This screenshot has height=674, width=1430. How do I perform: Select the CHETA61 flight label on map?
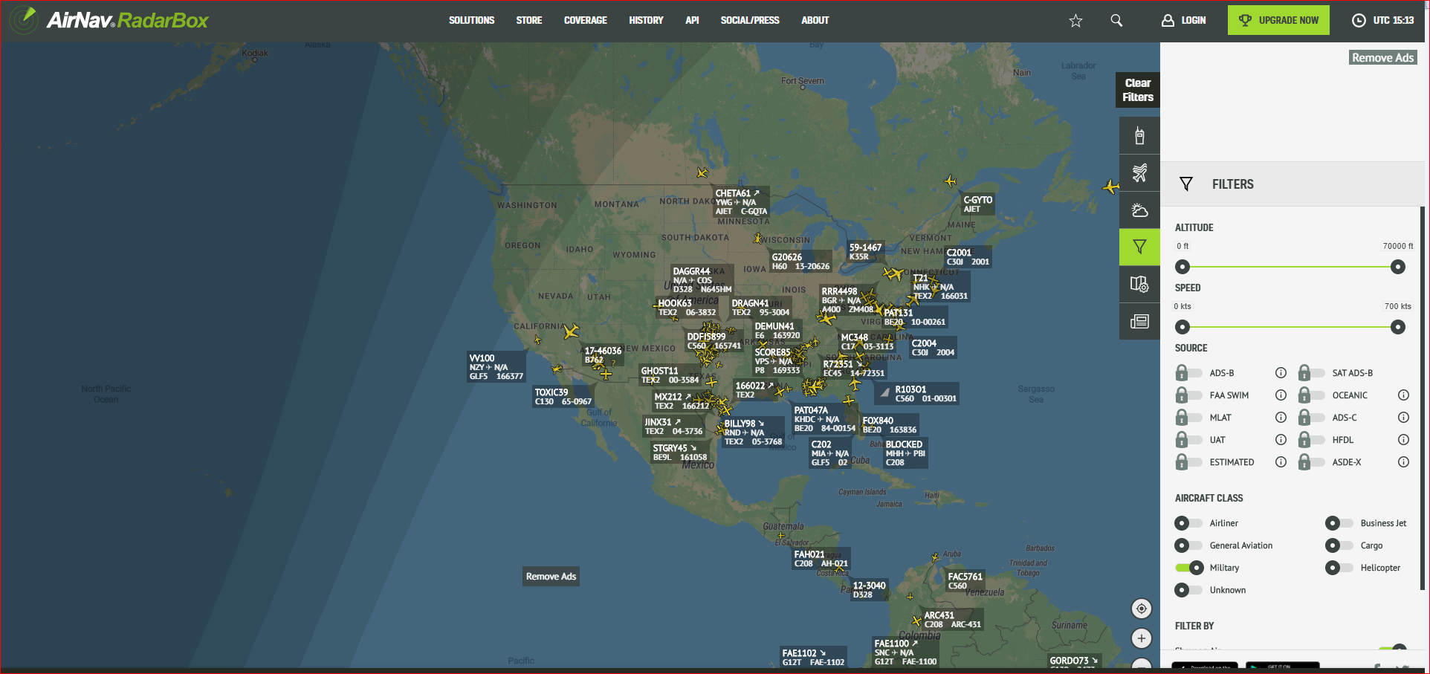tap(741, 202)
